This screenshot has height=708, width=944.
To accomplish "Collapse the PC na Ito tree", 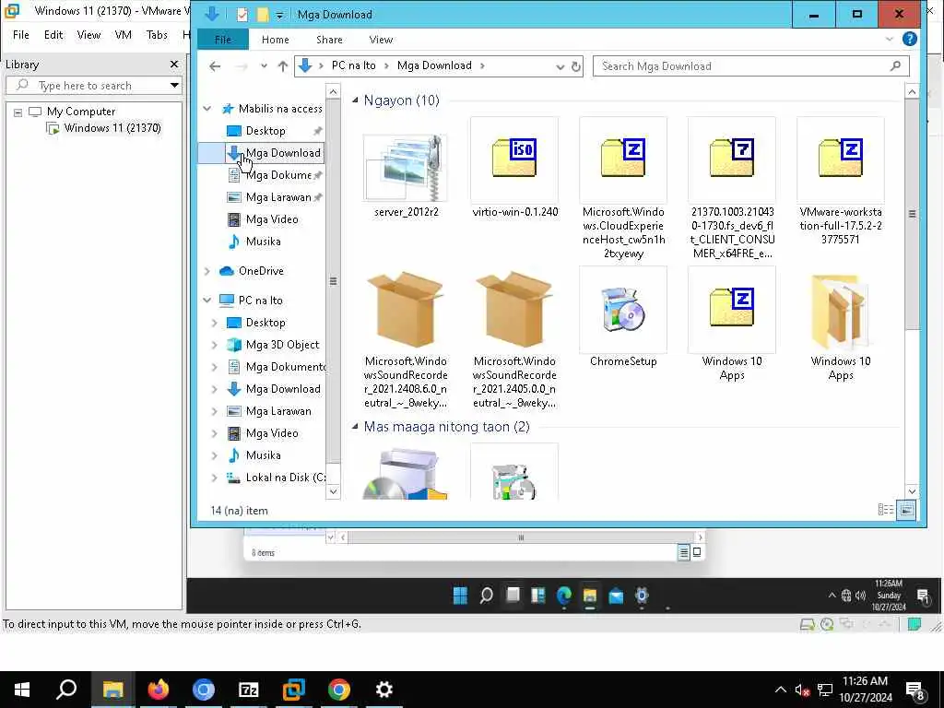I will [207, 300].
